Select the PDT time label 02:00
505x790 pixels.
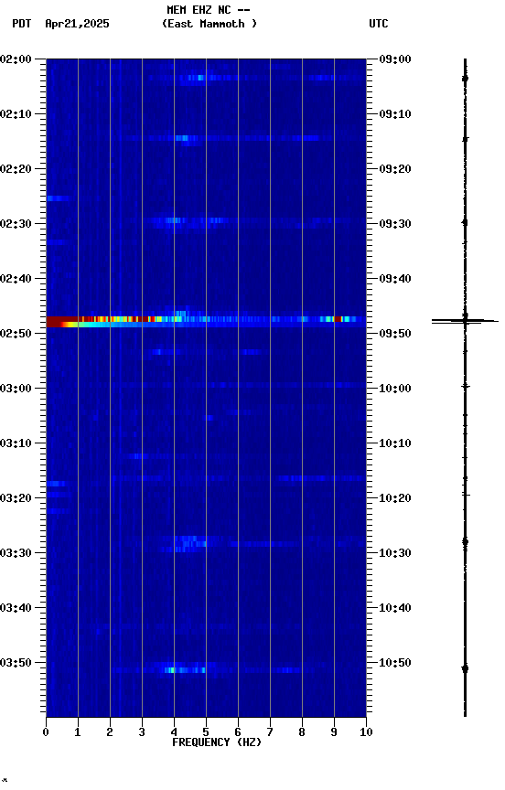(16, 59)
